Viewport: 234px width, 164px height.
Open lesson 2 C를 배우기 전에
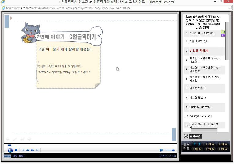(x=202, y=41)
